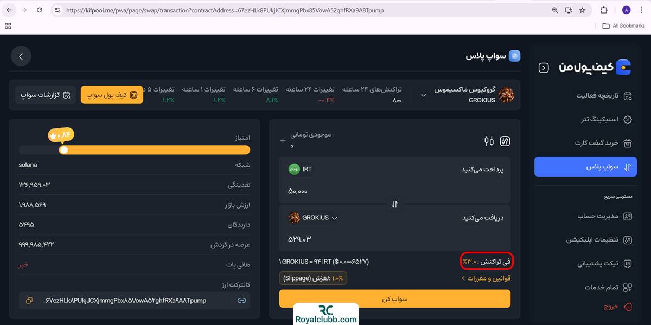Open the site information icon in the address bar
The height and width of the screenshot is (325, 651).
coord(59,10)
